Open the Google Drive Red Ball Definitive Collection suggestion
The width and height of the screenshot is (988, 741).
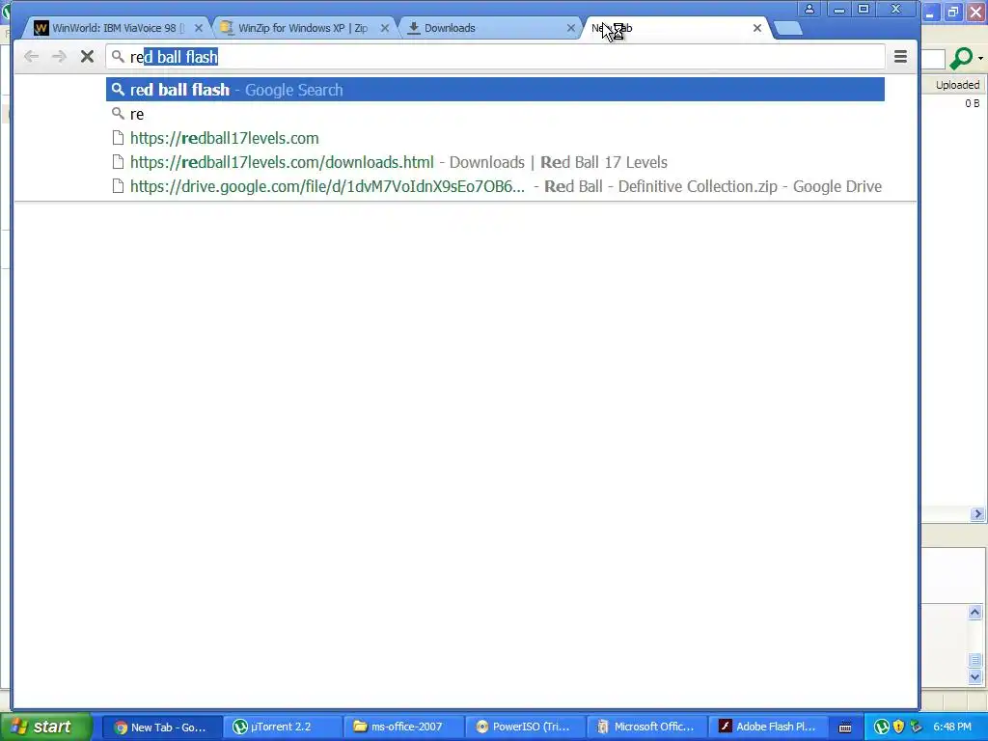tap(495, 186)
